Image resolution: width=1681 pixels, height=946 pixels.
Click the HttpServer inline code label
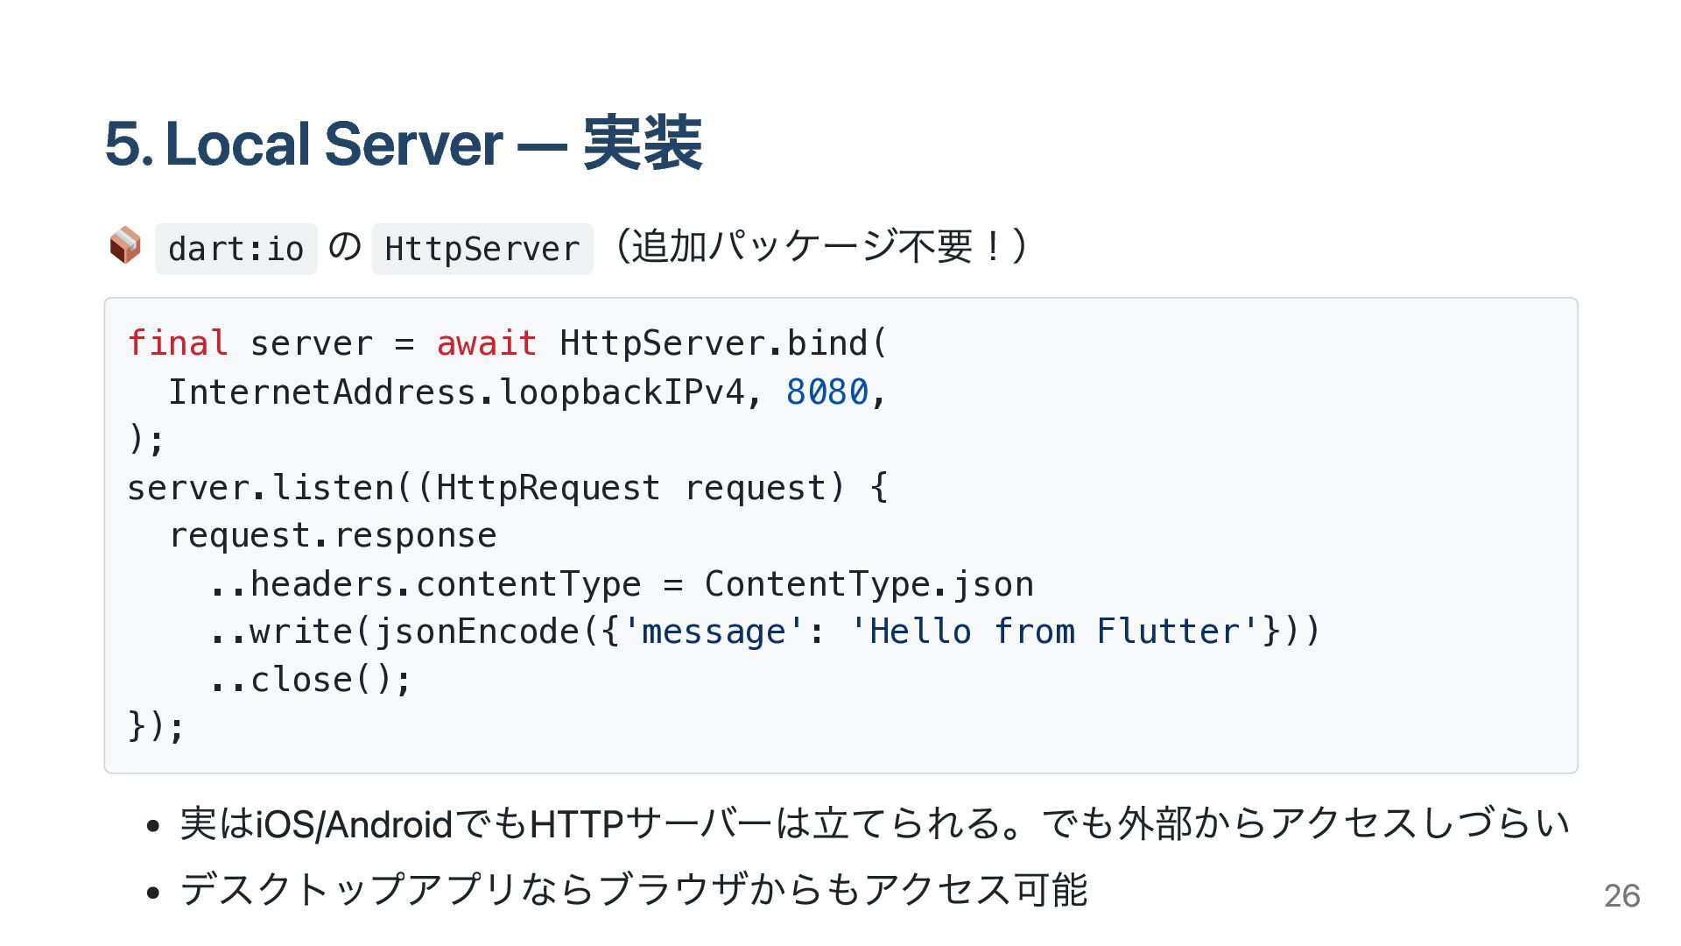coord(482,249)
